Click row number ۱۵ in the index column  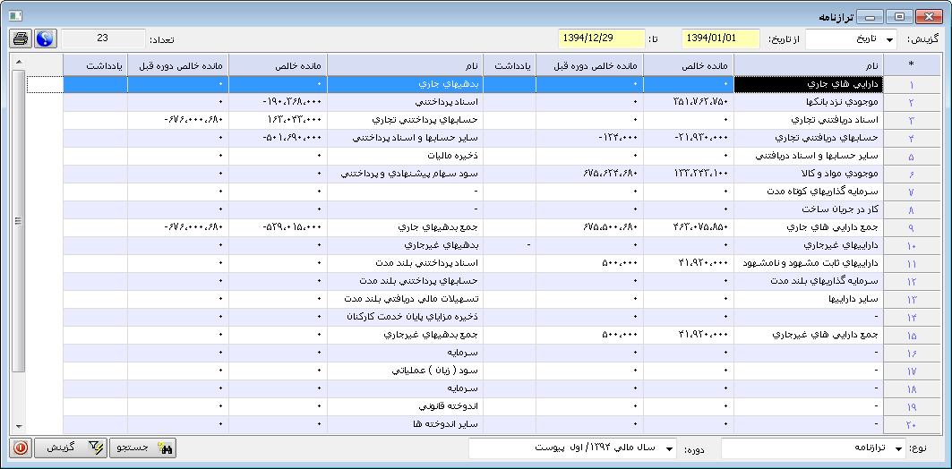tap(911, 335)
